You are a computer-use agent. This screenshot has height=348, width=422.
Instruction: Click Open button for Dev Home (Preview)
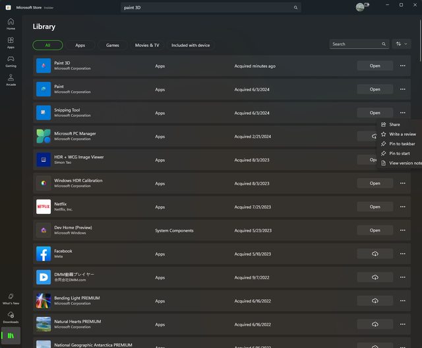coord(375,230)
